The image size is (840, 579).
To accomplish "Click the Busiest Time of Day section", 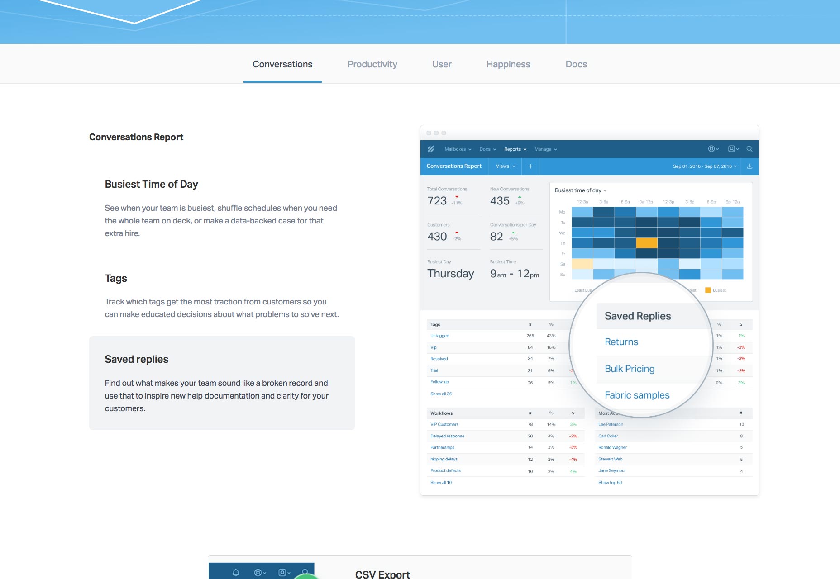I will coord(222,208).
